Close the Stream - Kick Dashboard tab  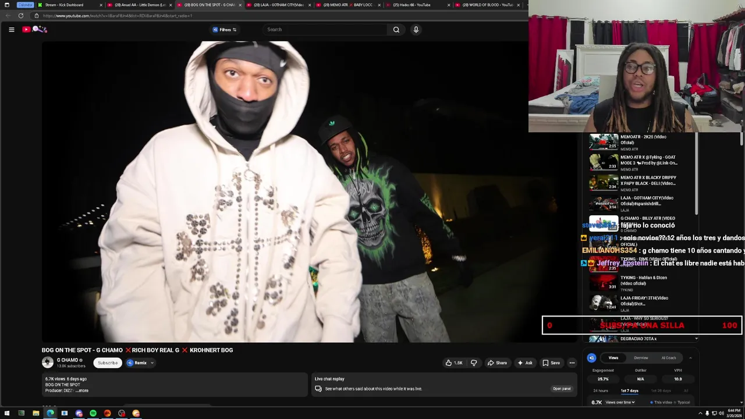click(101, 5)
